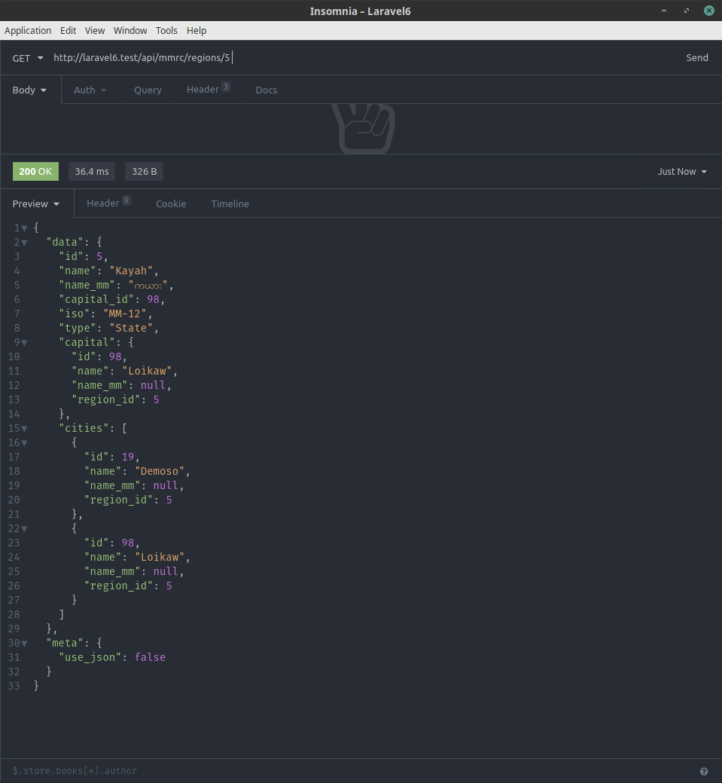Click the capital_id value 98
This screenshot has height=783, width=722.
tap(153, 299)
